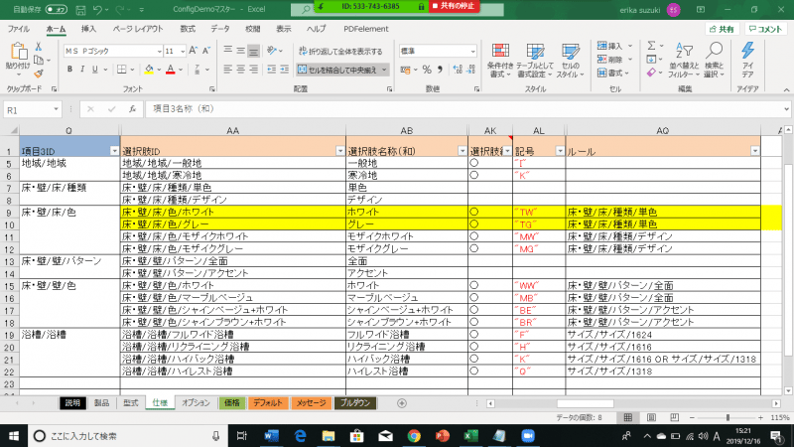
Task: Click the percent style icon
Action: 427,70
